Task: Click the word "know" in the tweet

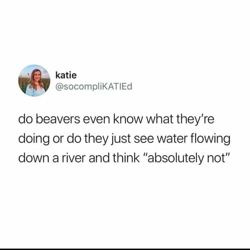Action: [128, 119]
